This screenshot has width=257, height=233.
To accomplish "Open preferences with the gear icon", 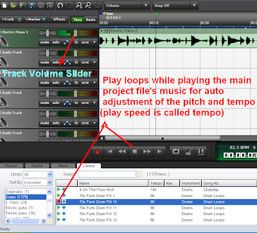I will click(x=97, y=5).
